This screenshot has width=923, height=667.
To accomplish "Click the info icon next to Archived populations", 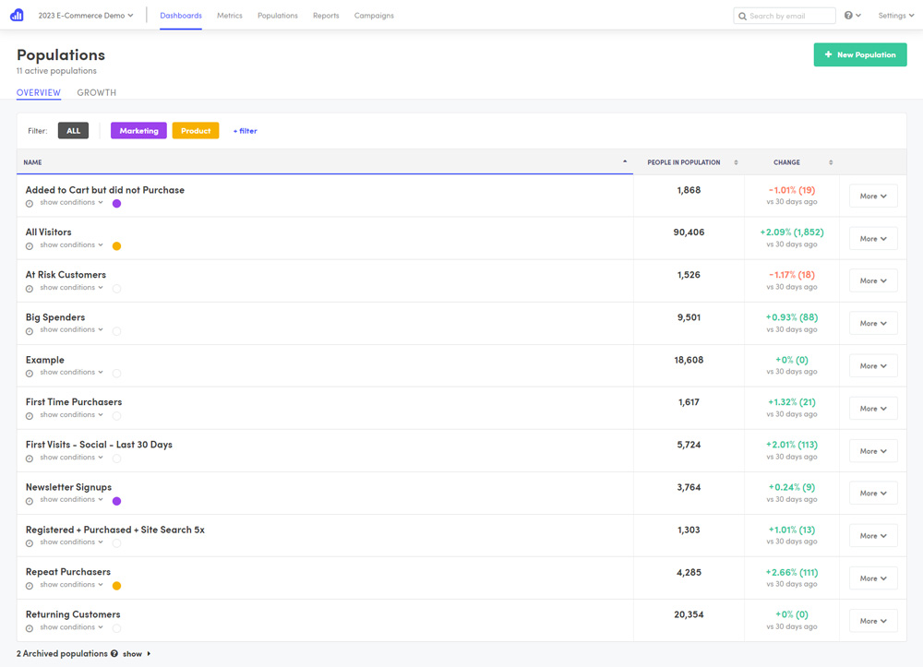I will [113, 652].
